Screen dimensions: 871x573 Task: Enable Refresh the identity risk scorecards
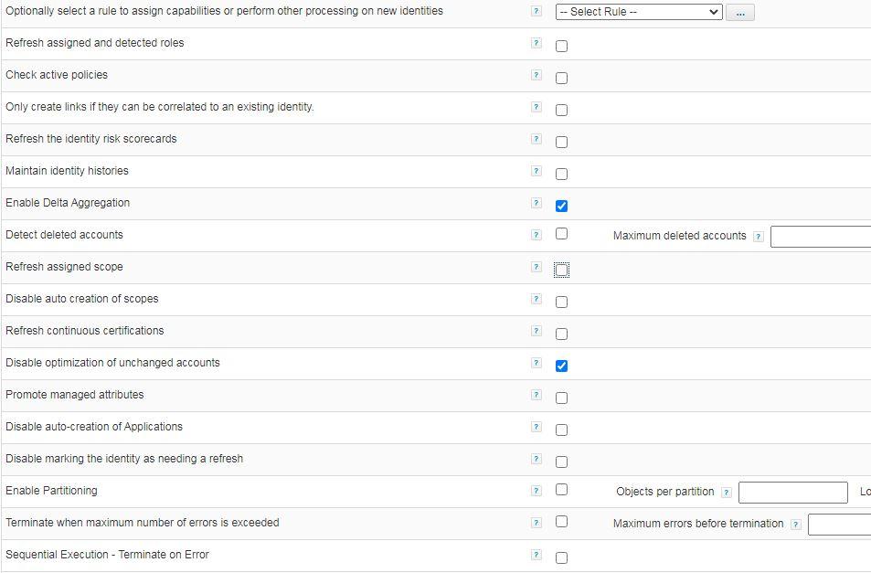click(x=561, y=142)
